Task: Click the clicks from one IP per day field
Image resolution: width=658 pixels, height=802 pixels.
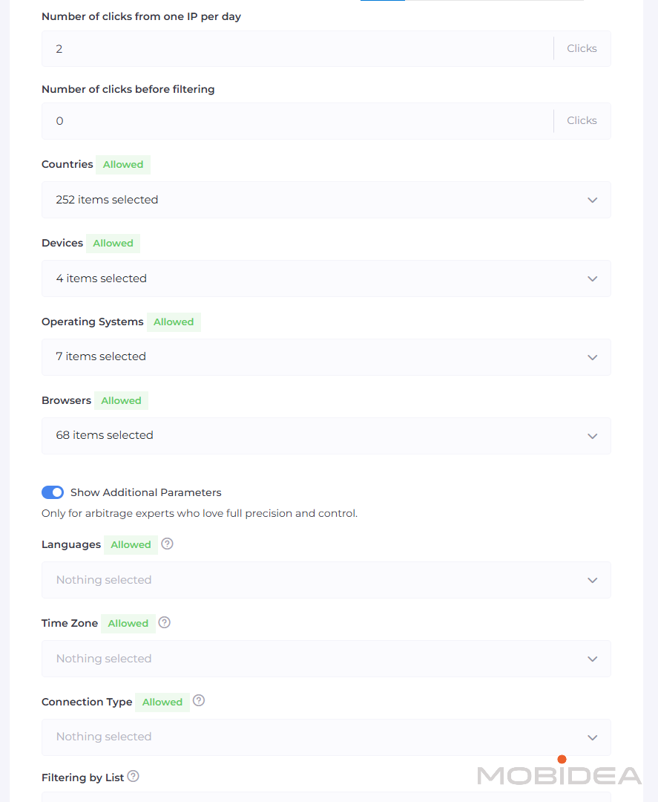Action: tap(297, 49)
